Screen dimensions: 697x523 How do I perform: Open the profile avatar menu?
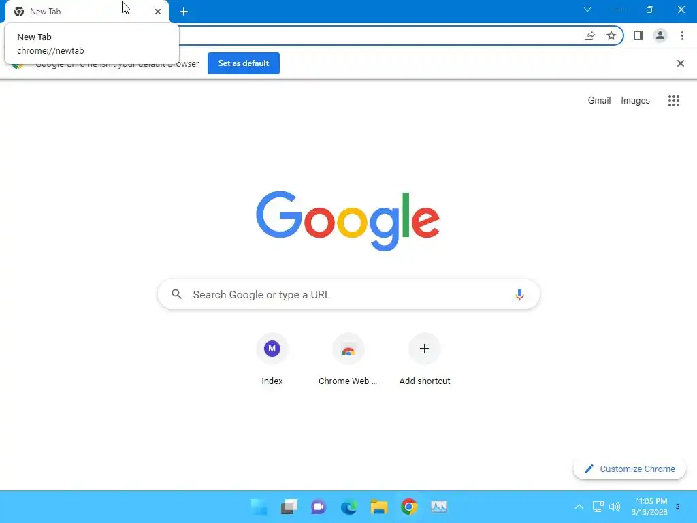[660, 35]
